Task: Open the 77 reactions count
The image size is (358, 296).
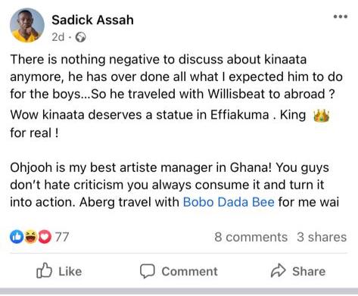Action: (62, 237)
